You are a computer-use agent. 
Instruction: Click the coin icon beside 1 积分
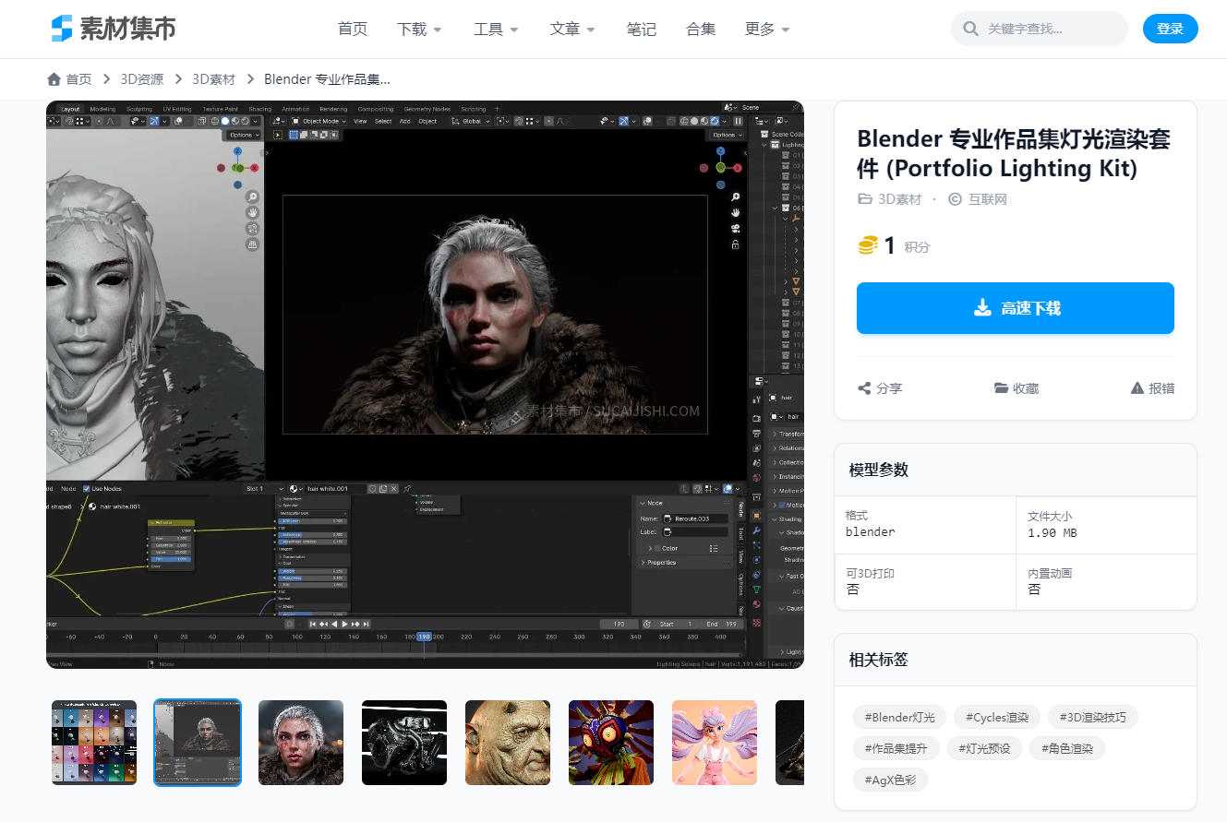click(869, 245)
